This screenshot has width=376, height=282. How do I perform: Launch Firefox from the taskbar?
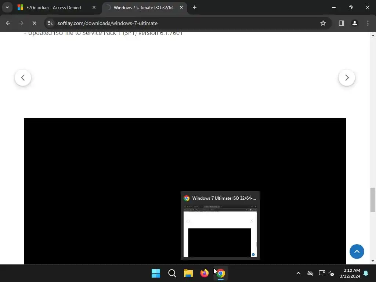pyautogui.click(x=205, y=273)
